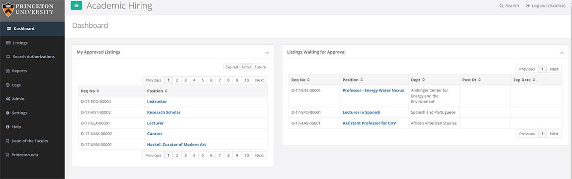Log out of the lscalice account
This screenshot has height=179, width=572.
coord(546,6)
